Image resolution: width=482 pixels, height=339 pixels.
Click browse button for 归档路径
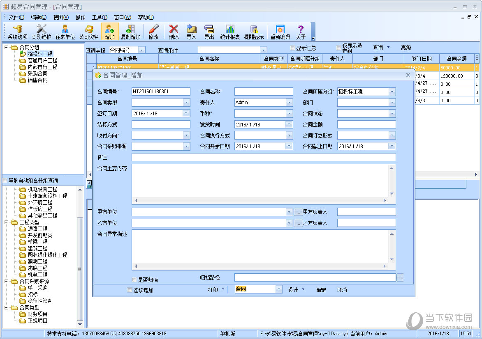[400, 277]
